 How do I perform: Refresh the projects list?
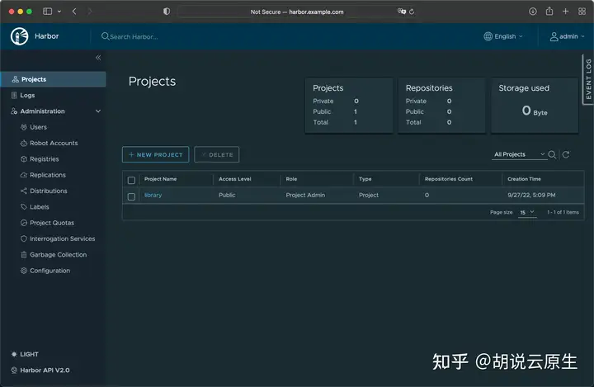(x=566, y=154)
